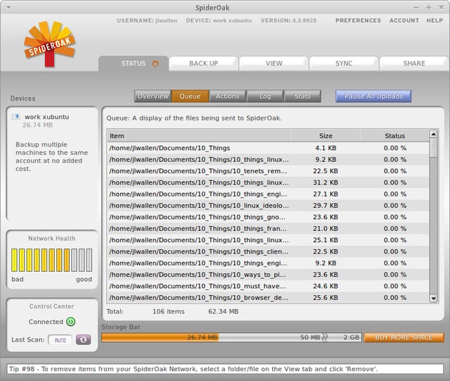Sort by the Status column header
Image resolution: width=450 pixels, height=381 pixels.
pyautogui.click(x=394, y=136)
